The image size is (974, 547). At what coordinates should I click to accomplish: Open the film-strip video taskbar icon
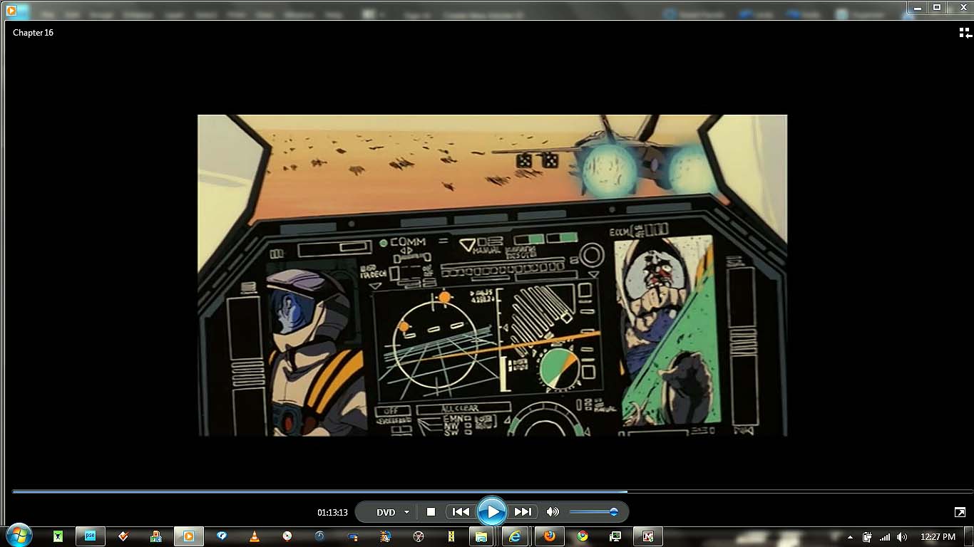(386, 536)
